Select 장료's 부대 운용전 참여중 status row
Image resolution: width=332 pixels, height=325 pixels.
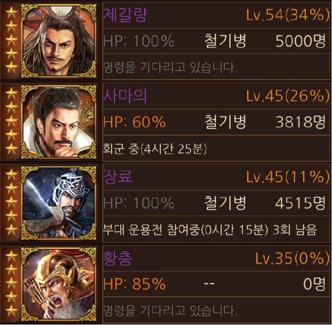[x=216, y=229]
